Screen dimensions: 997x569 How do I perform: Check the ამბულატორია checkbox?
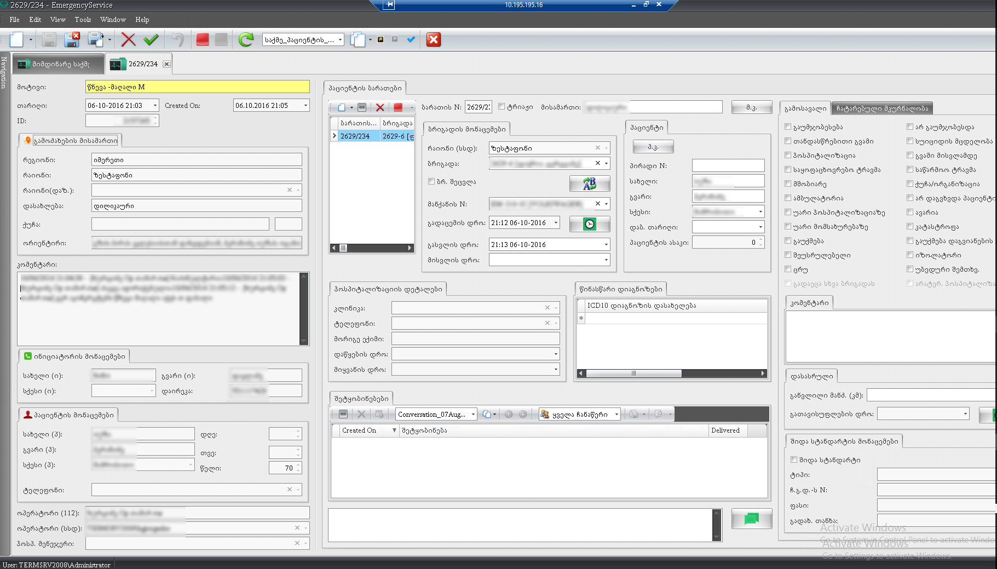pos(788,198)
